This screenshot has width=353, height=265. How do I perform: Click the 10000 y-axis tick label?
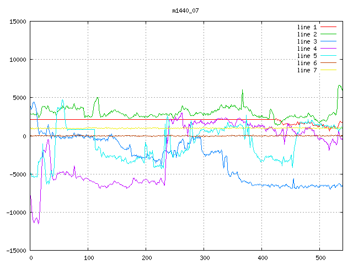(x=18, y=60)
